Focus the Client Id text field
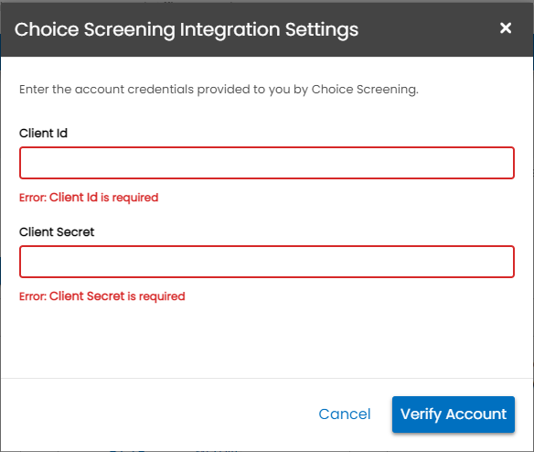Screen dimensions: 534x452 point(267,163)
